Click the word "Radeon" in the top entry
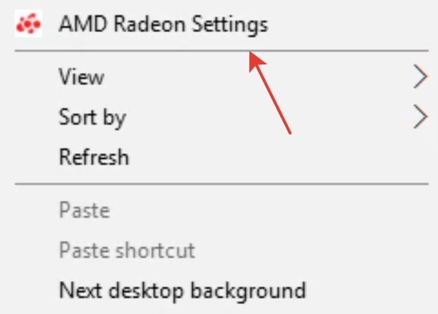This screenshot has width=438, height=314. (x=149, y=24)
